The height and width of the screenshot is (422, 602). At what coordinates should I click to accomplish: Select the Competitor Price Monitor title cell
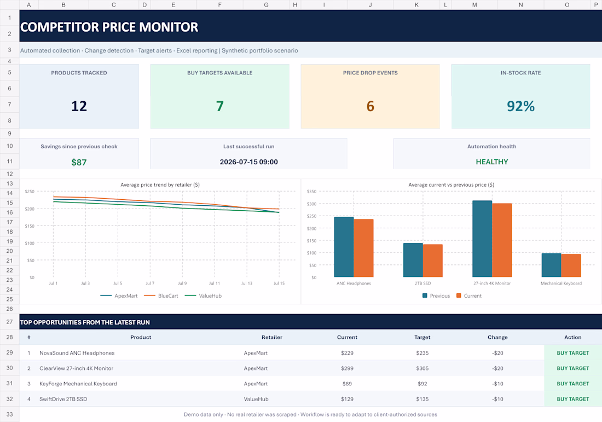coord(109,27)
